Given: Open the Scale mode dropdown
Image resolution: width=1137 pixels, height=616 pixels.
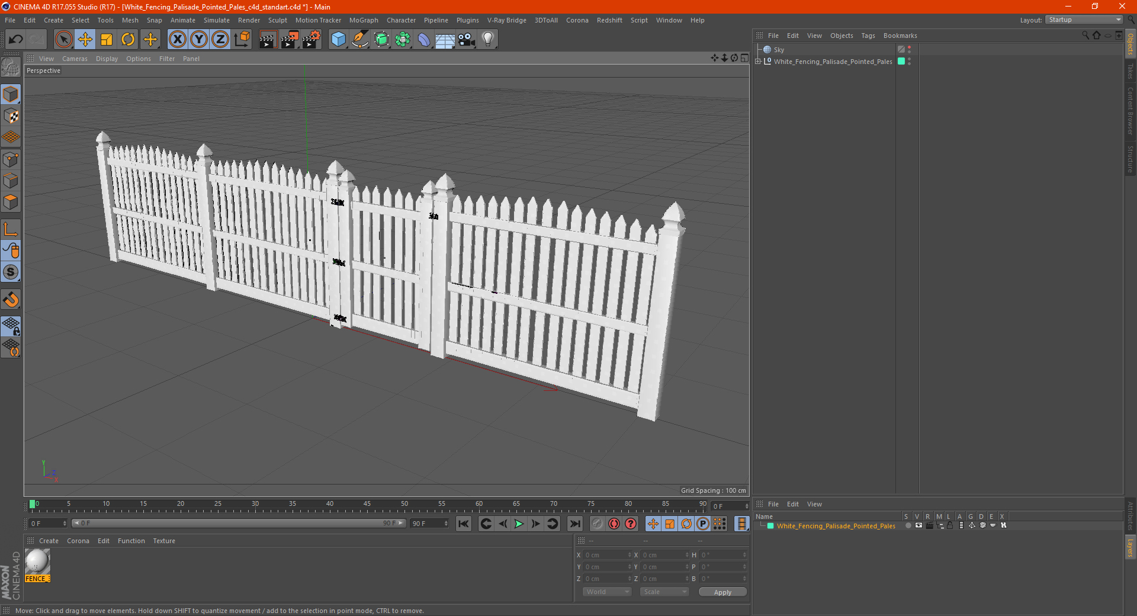Looking at the screenshot, I should pos(664,592).
